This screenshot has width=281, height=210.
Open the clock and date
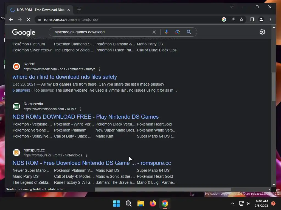(261, 203)
